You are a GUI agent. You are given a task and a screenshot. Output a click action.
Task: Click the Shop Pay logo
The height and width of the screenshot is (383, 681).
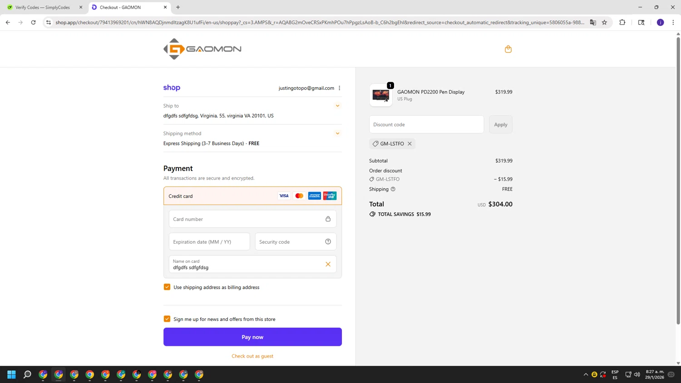tap(172, 88)
